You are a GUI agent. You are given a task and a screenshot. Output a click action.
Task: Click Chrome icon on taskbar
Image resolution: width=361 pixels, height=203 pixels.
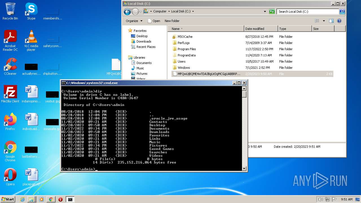[51, 199]
